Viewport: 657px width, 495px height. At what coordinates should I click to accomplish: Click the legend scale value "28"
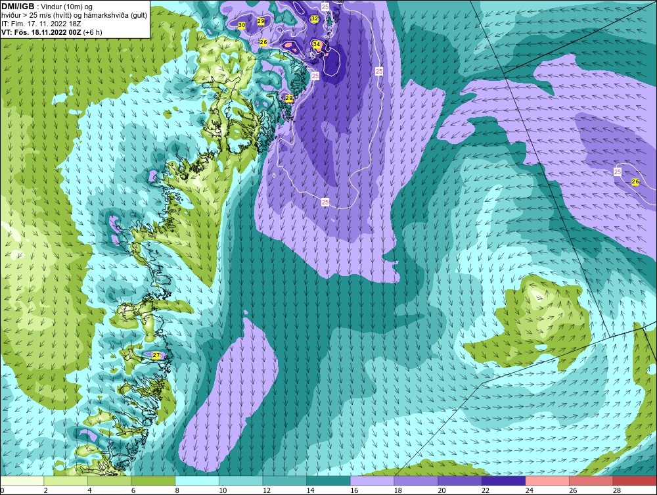point(617,490)
